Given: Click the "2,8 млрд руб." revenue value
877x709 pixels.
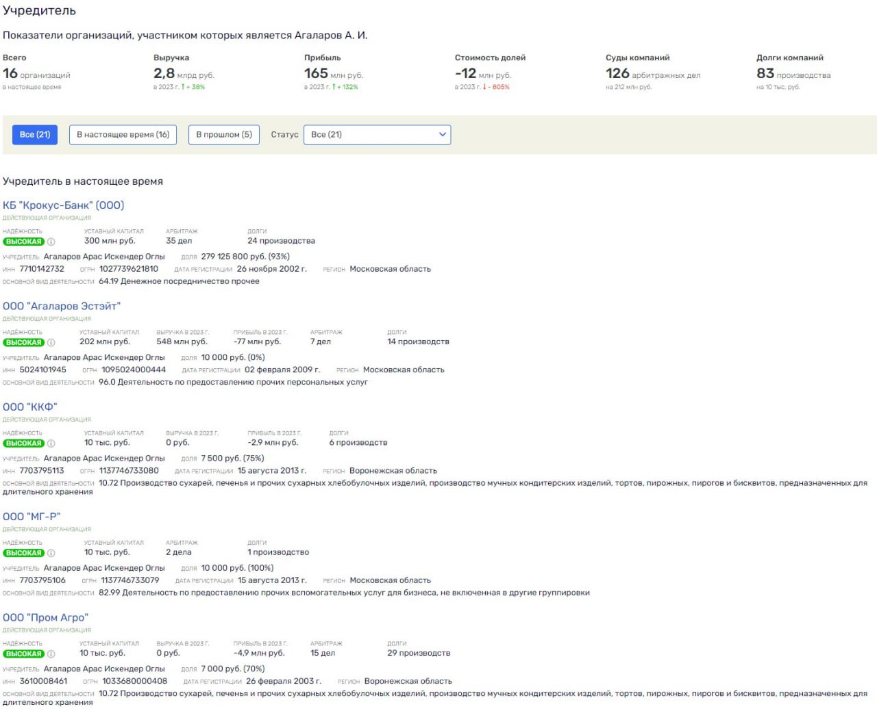Looking at the screenshot, I should [184, 74].
